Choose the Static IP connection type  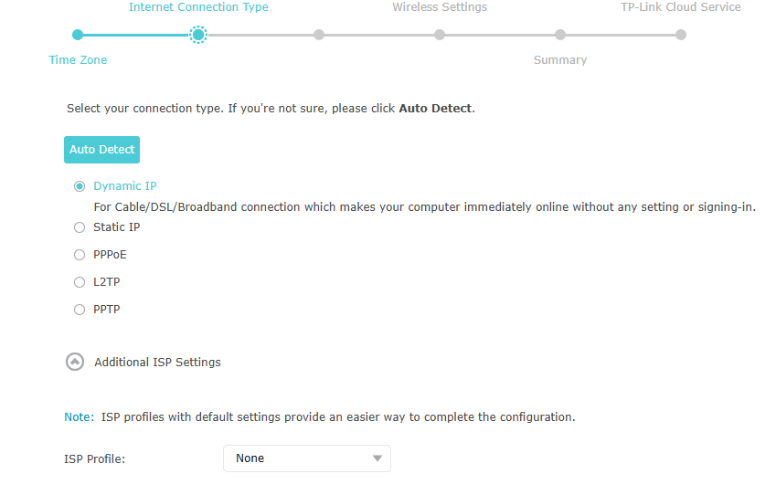(x=80, y=227)
